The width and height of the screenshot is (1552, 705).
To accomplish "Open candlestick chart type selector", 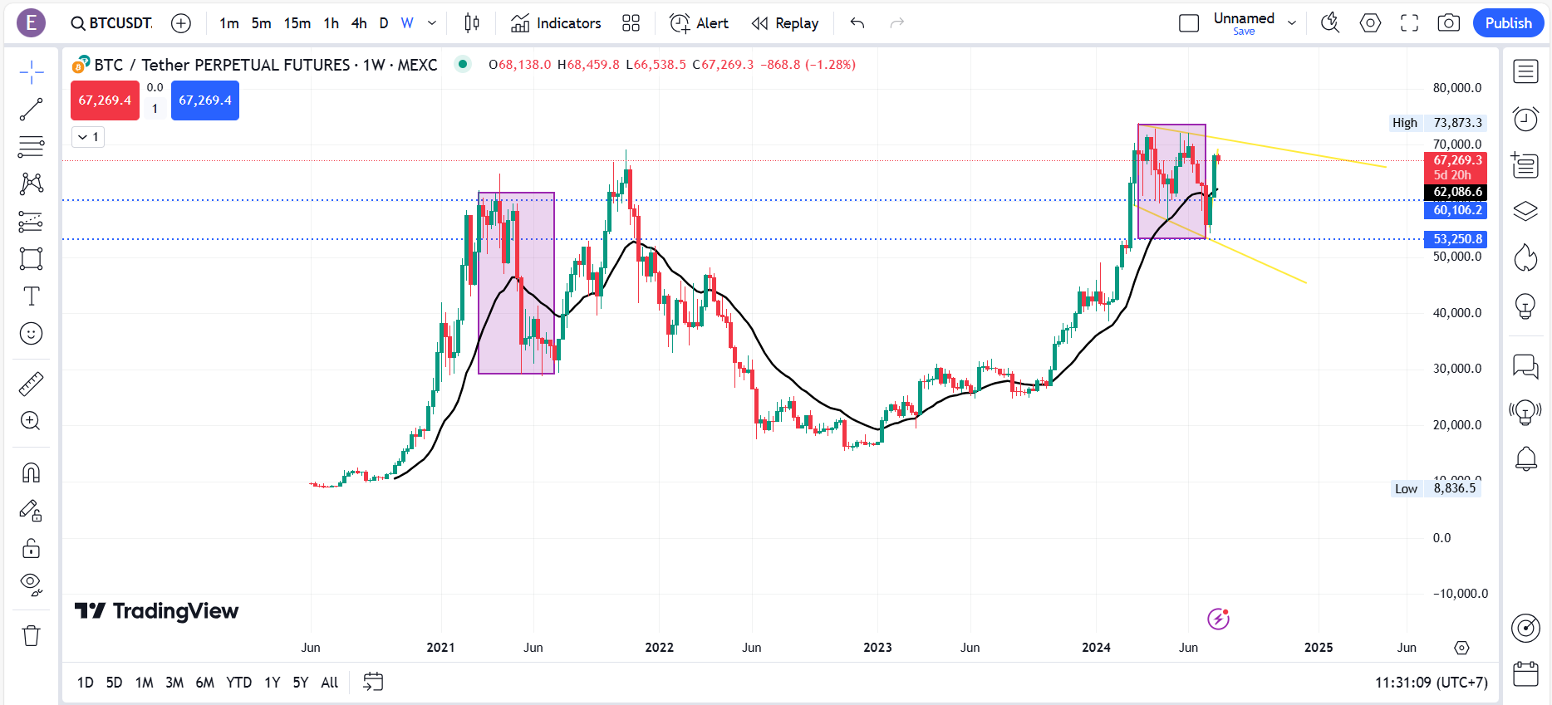I will click(472, 23).
